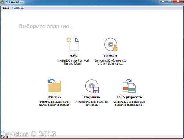Click text 'Копировать диск в ISO или BIN образ.'
This screenshot has width=184, height=139.
pyautogui.click(x=92, y=104)
